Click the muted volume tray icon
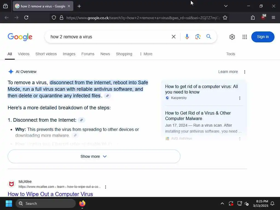Viewport: 280px width, 210px height. point(247,203)
